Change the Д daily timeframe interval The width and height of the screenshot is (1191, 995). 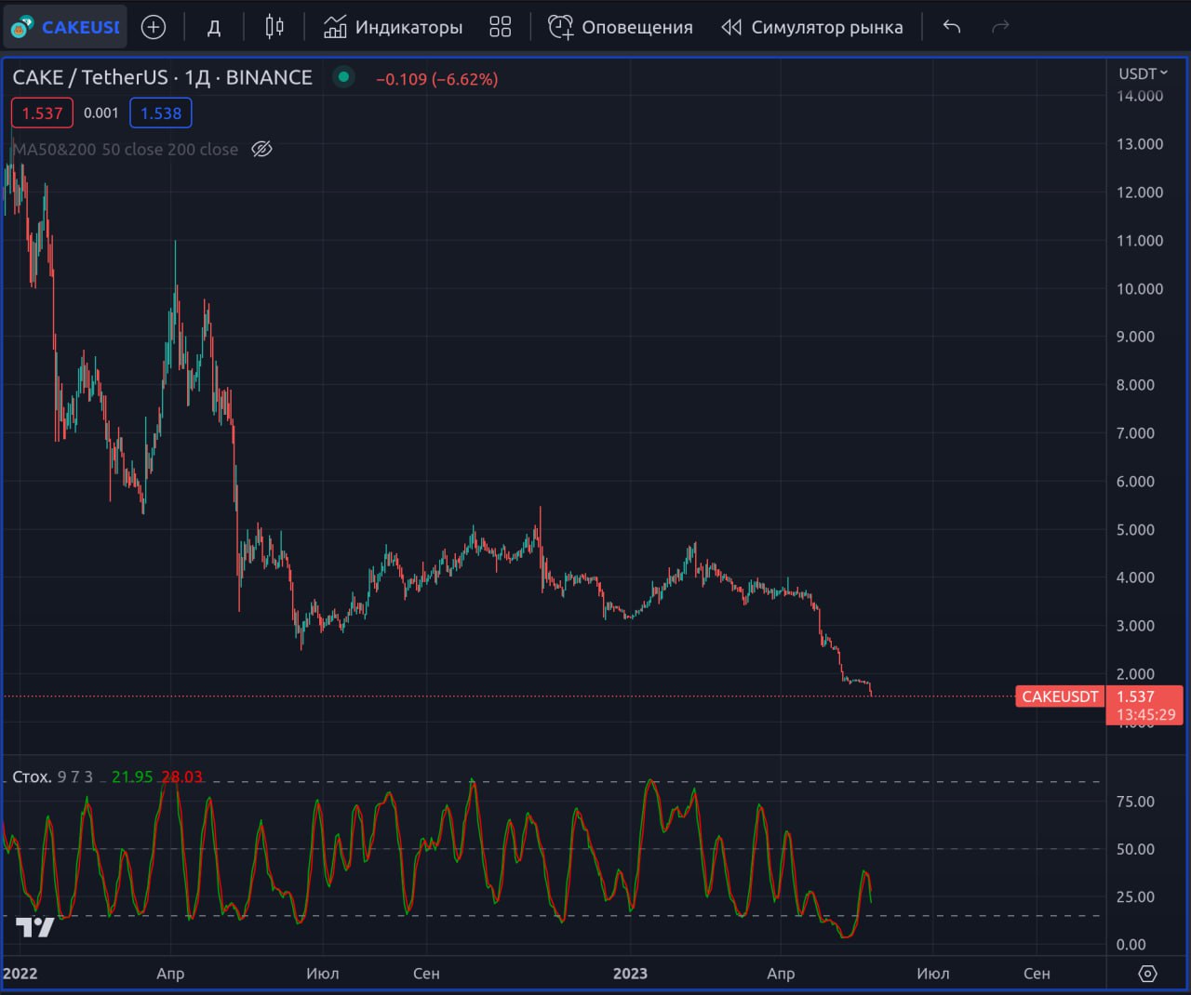click(x=213, y=27)
